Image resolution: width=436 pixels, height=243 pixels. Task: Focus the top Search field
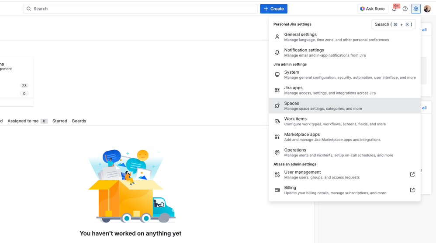tap(141, 9)
